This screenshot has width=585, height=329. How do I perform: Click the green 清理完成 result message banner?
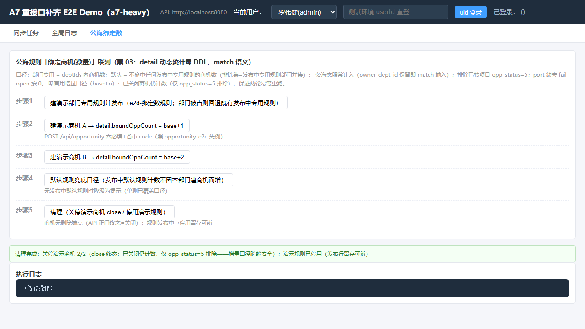tap(292, 254)
